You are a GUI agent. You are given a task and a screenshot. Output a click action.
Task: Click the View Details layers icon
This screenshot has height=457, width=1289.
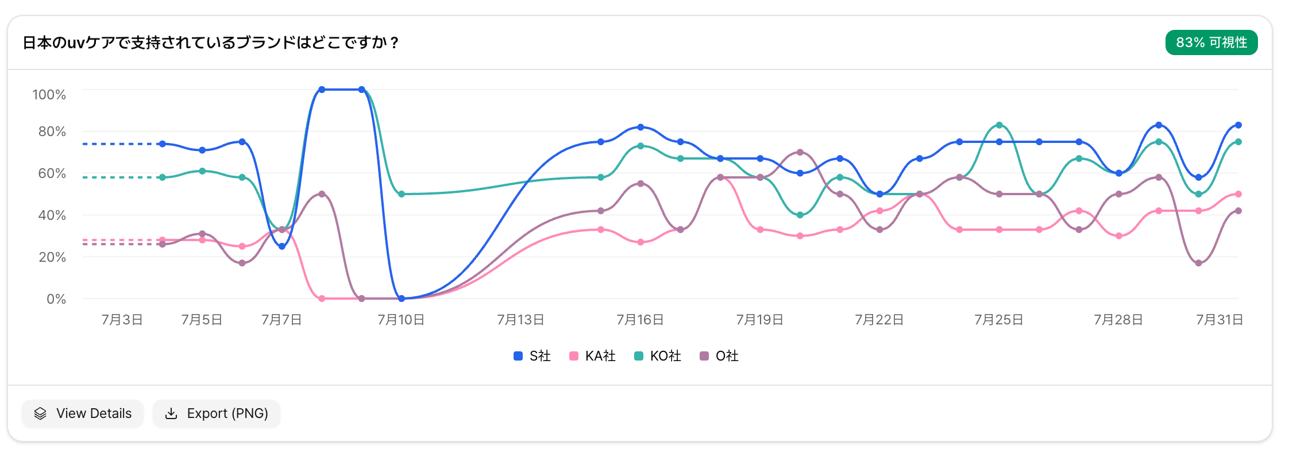tap(40, 413)
